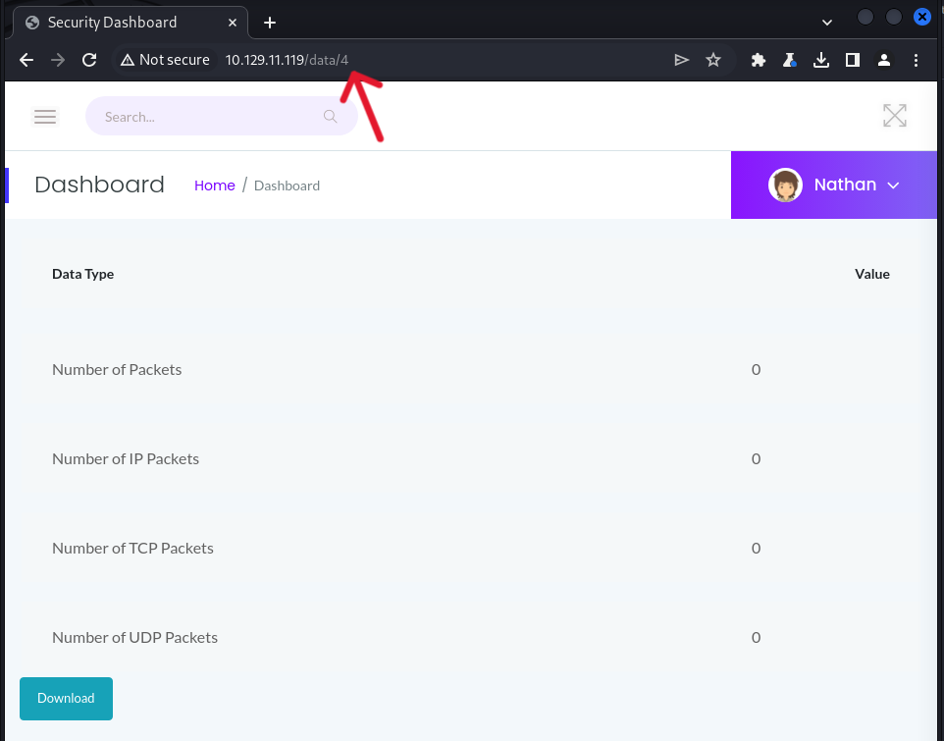Viewport: 944px width, 741px height.
Task: Click Nathan's avatar picture
Action: tap(785, 185)
